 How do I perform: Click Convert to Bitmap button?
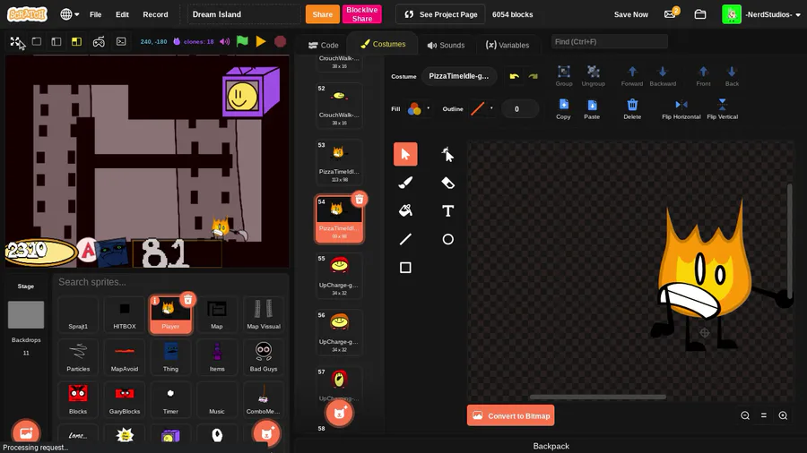click(510, 415)
